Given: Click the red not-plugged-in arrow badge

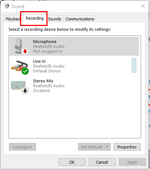Looking at the screenshot, I should click(x=25, y=51).
